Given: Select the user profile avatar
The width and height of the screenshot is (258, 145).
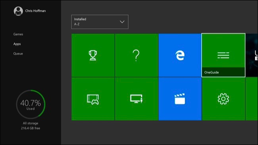Looking at the screenshot, I should click(x=18, y=11).
